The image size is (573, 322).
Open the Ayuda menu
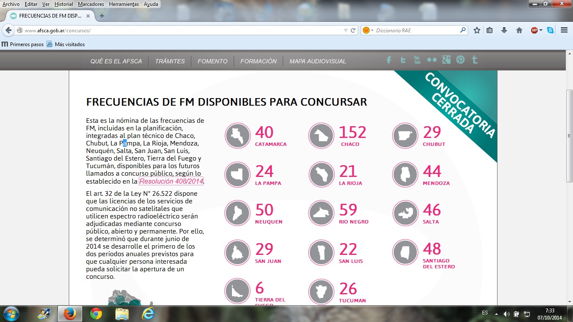(x=151, y=4)
